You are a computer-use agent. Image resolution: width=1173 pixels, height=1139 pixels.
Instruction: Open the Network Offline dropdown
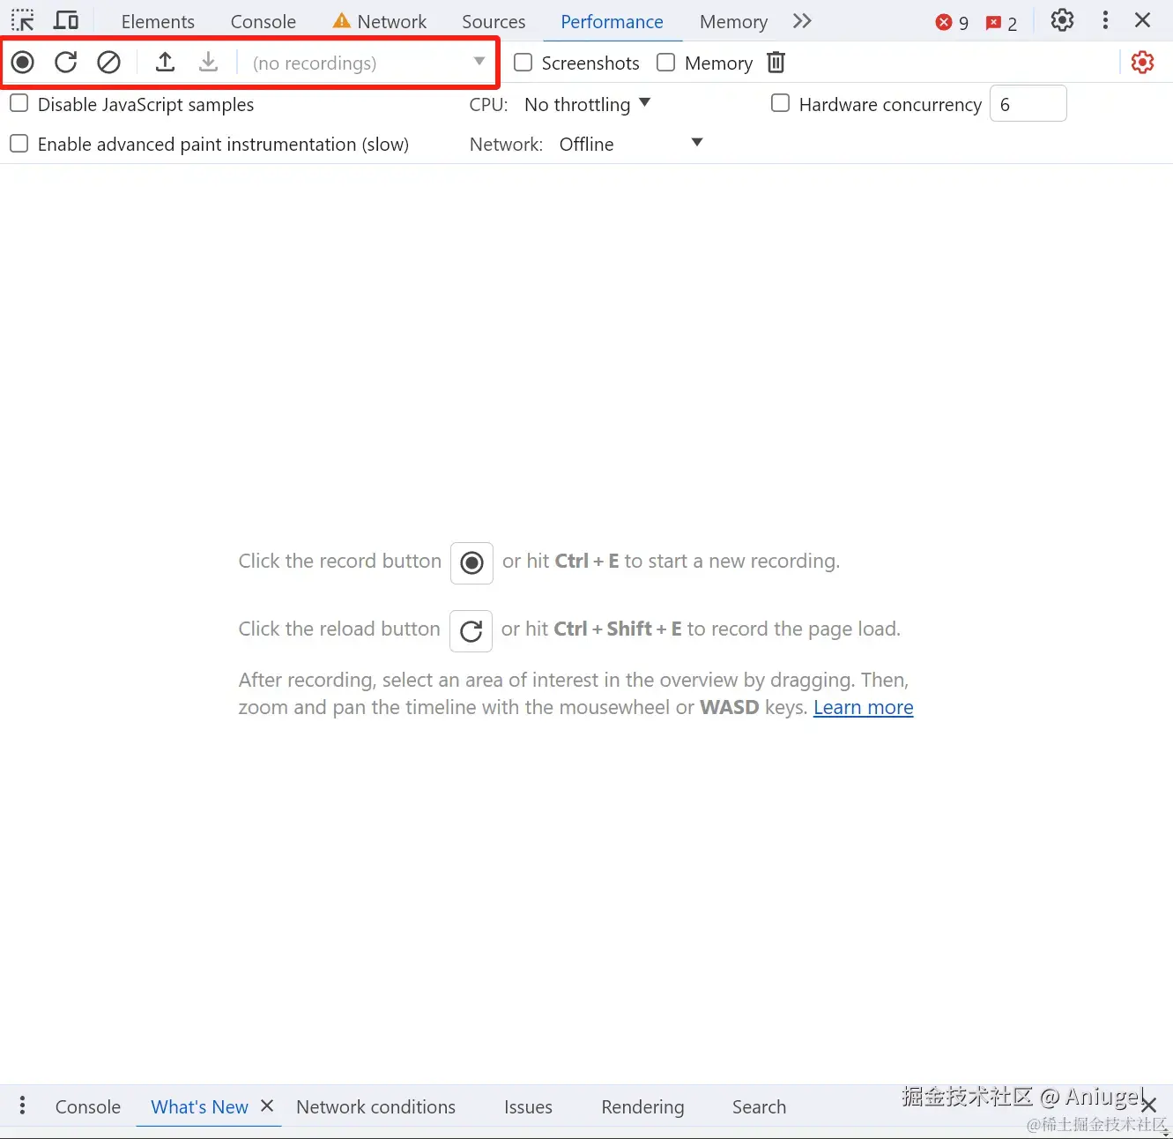[x=631, y=144]
